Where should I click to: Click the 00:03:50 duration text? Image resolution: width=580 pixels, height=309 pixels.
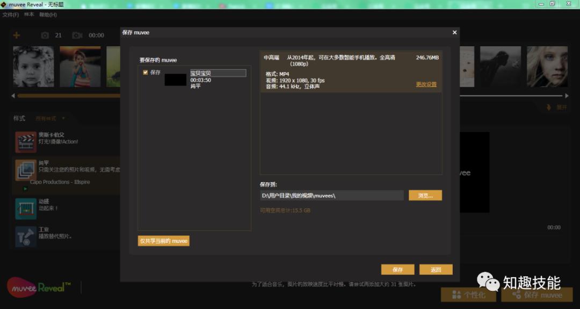(200, 80)
